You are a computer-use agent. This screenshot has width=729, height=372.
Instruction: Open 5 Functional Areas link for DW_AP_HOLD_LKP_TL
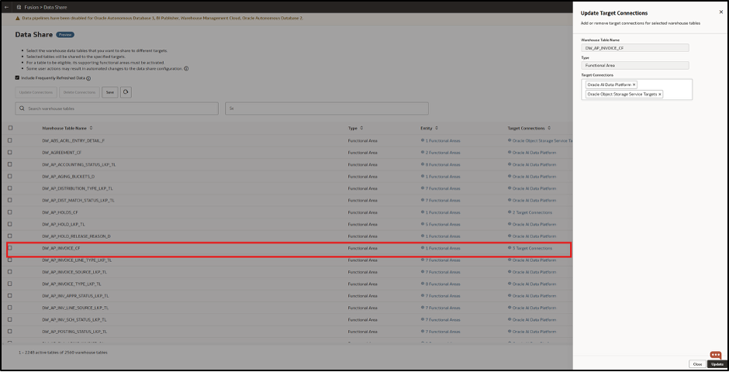click(443, 224)
